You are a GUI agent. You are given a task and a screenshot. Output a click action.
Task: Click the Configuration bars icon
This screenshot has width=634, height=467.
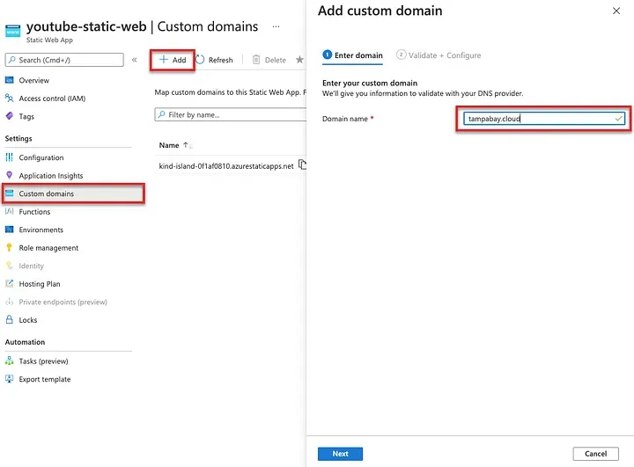(x=10, y=157)
